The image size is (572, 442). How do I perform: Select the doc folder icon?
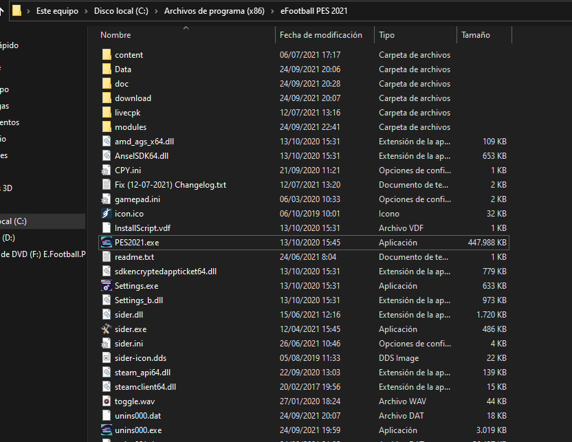tap(107, 83)
